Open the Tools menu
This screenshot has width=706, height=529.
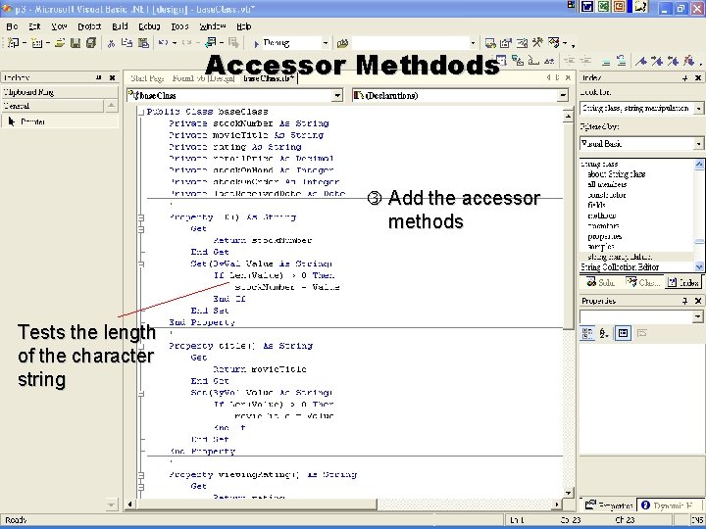[x=179, y=26]
